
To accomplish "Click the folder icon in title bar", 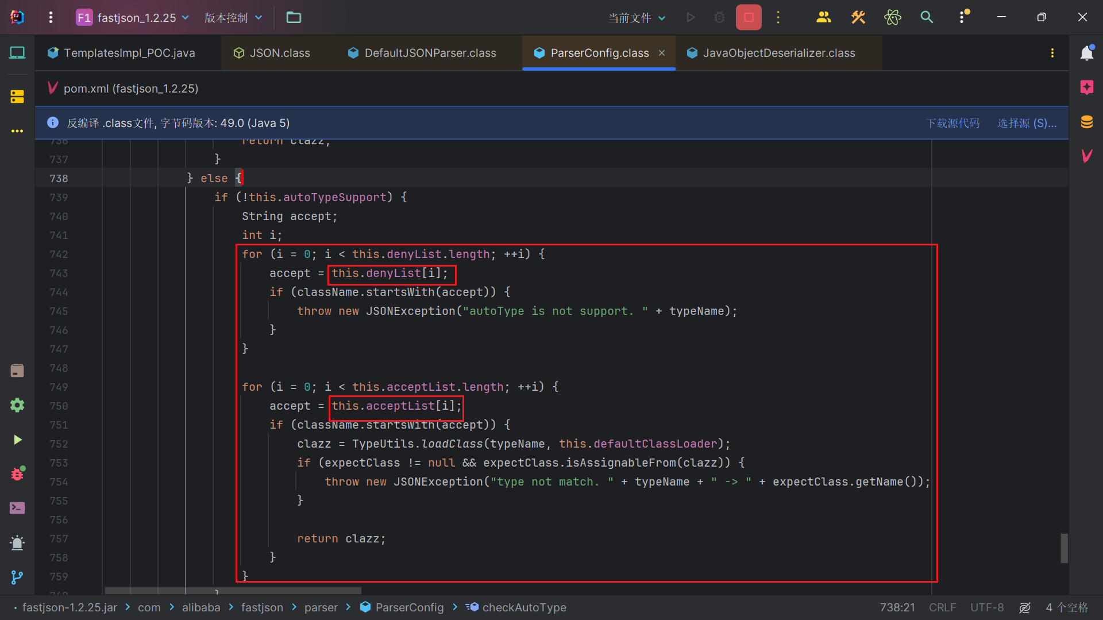I will tap(294, 17).
